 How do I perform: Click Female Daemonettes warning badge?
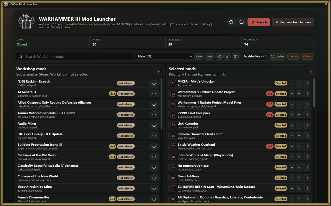pos(112,199)
